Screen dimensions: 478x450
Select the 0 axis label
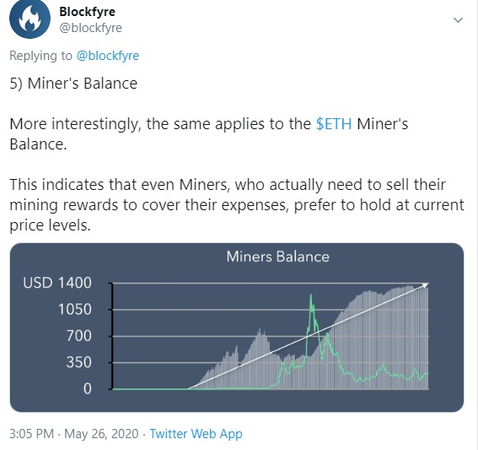[87, 388]
